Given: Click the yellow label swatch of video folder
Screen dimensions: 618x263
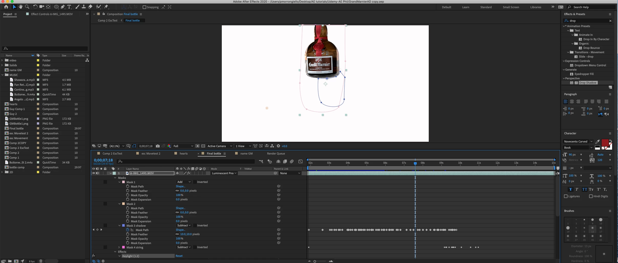Looking at the screenshot, I should [38, 60].
